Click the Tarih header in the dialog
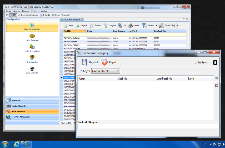The image size is (225, 148). (199, 79)
